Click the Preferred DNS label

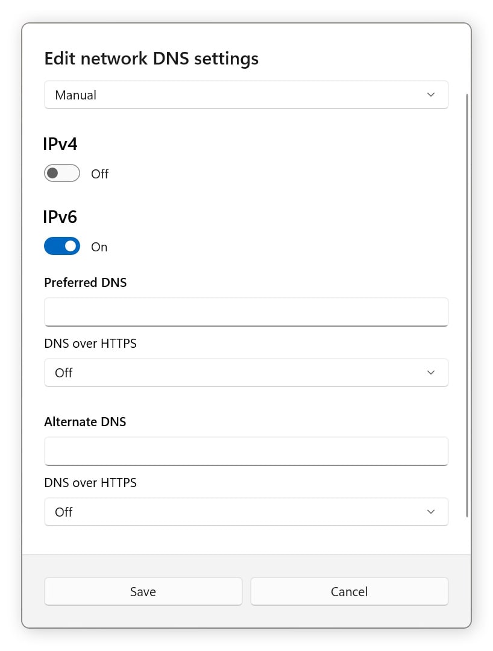(85, 282)
